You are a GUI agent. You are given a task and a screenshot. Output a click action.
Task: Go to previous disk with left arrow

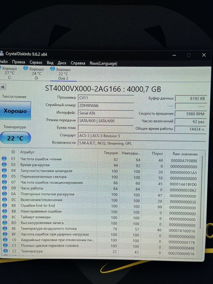[x=3, y=87]
